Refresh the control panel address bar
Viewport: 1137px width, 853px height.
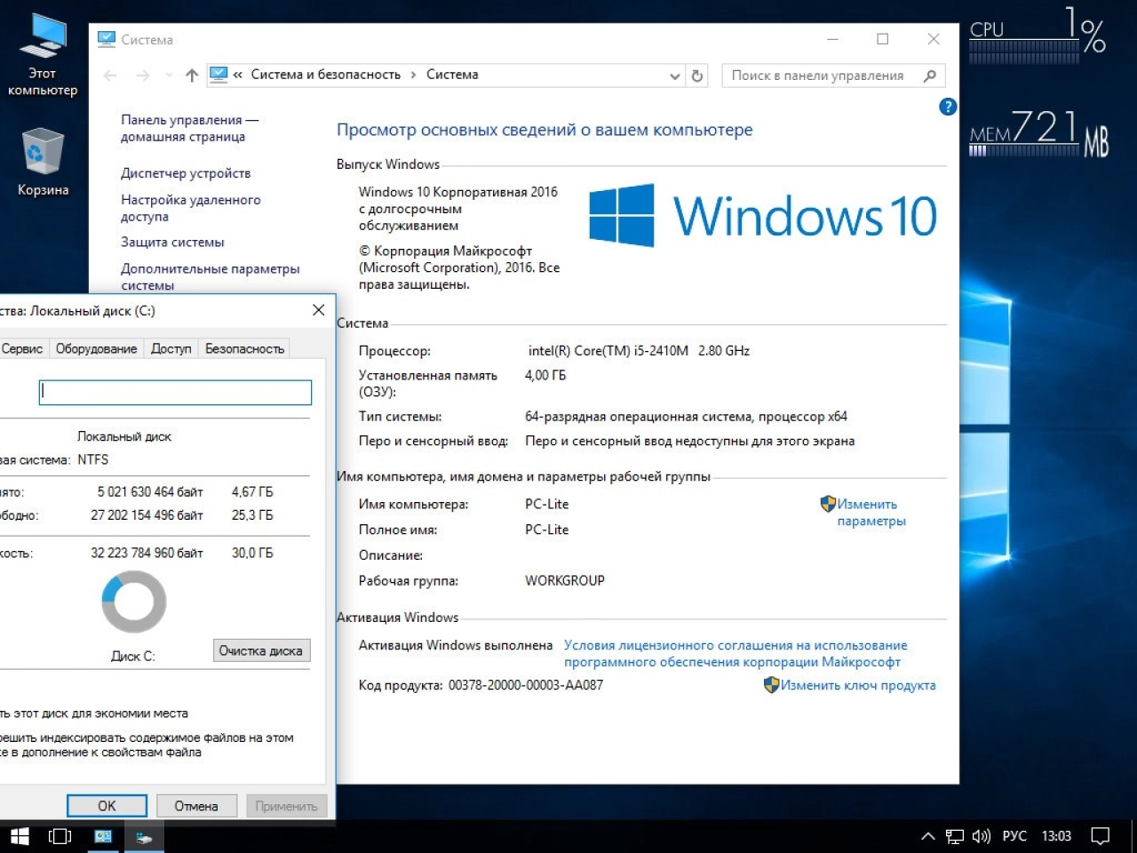pyautogui.click(x=697, y=76)
